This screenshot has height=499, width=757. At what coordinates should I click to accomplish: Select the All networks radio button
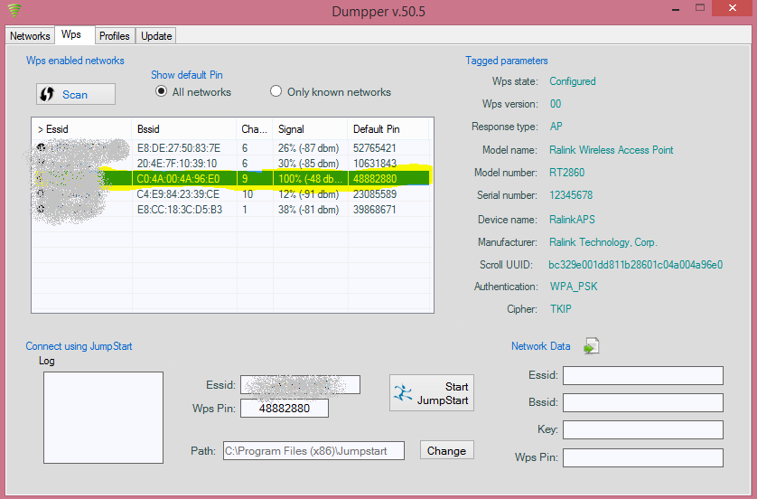click(162, 91)
